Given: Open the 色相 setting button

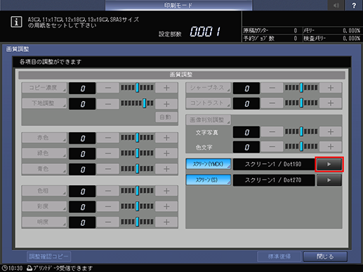Looking at the screenshot, I should pos(44,191).
